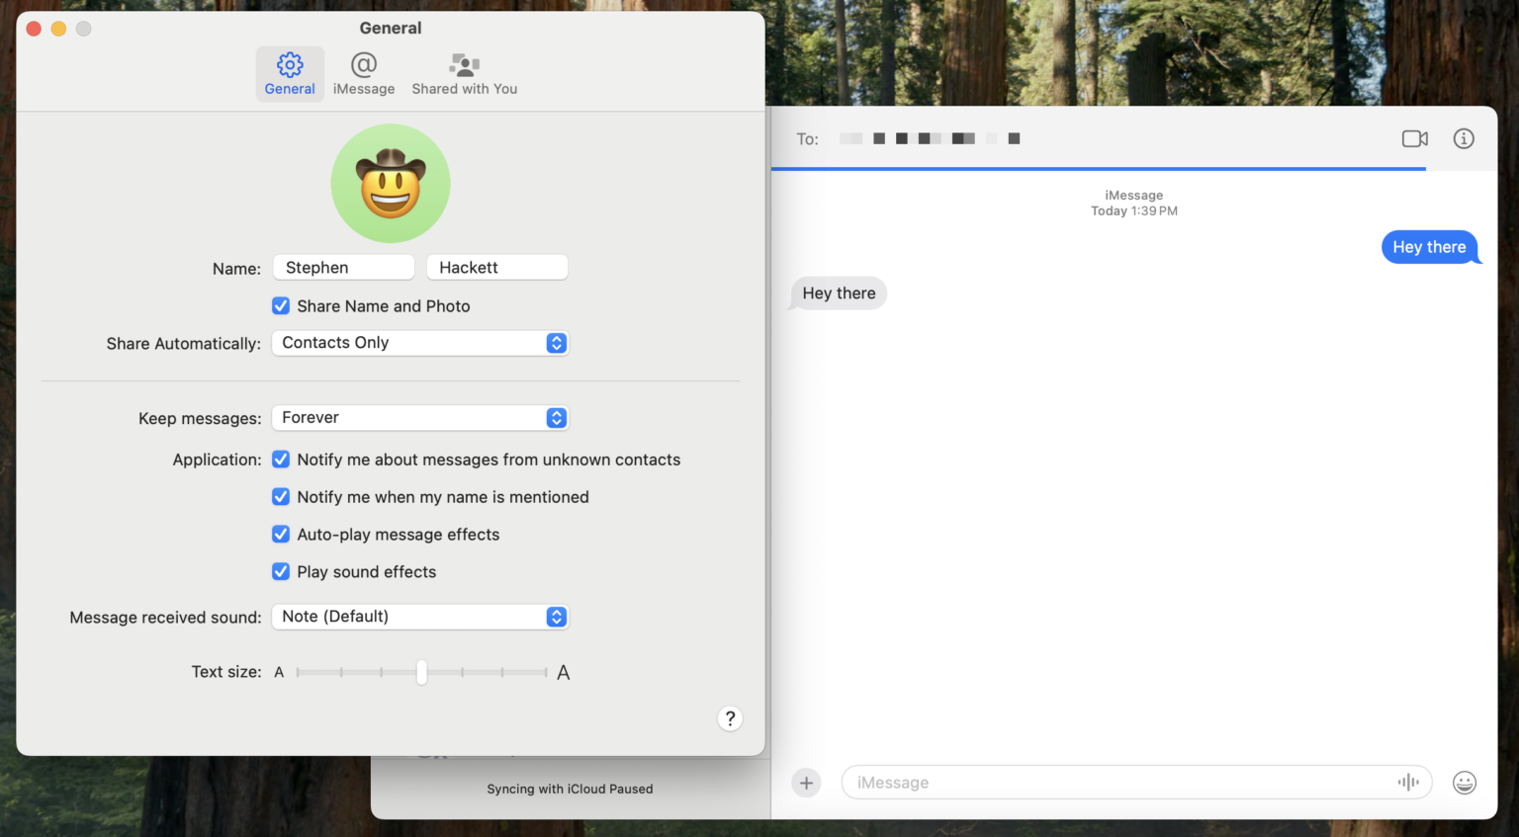This screenshot has height=837, width=1519.
Task: Click the Syncing with iCloud Paused status
Action: pos(570,789)
